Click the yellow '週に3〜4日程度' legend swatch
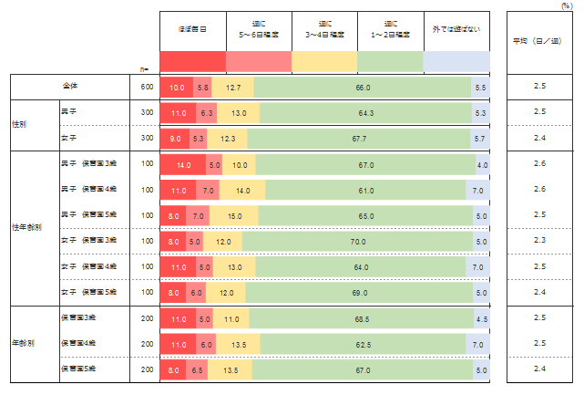 coord(324,60)
